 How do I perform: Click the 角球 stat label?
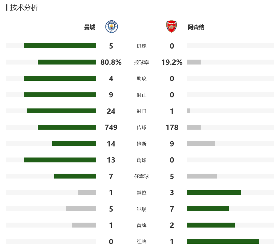click(x=141, y=160)
